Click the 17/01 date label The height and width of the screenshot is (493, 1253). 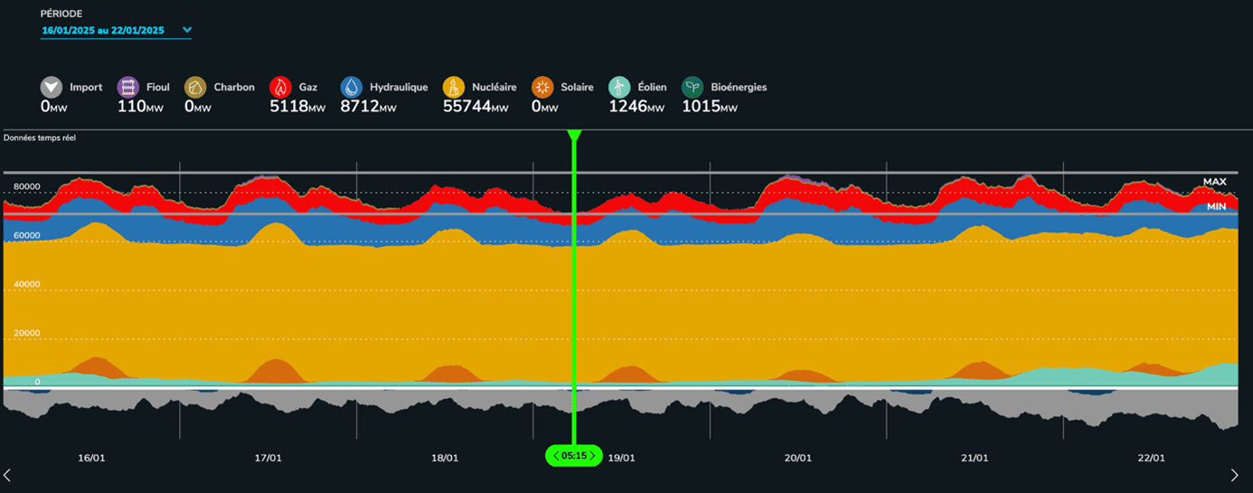coord(268,458)
